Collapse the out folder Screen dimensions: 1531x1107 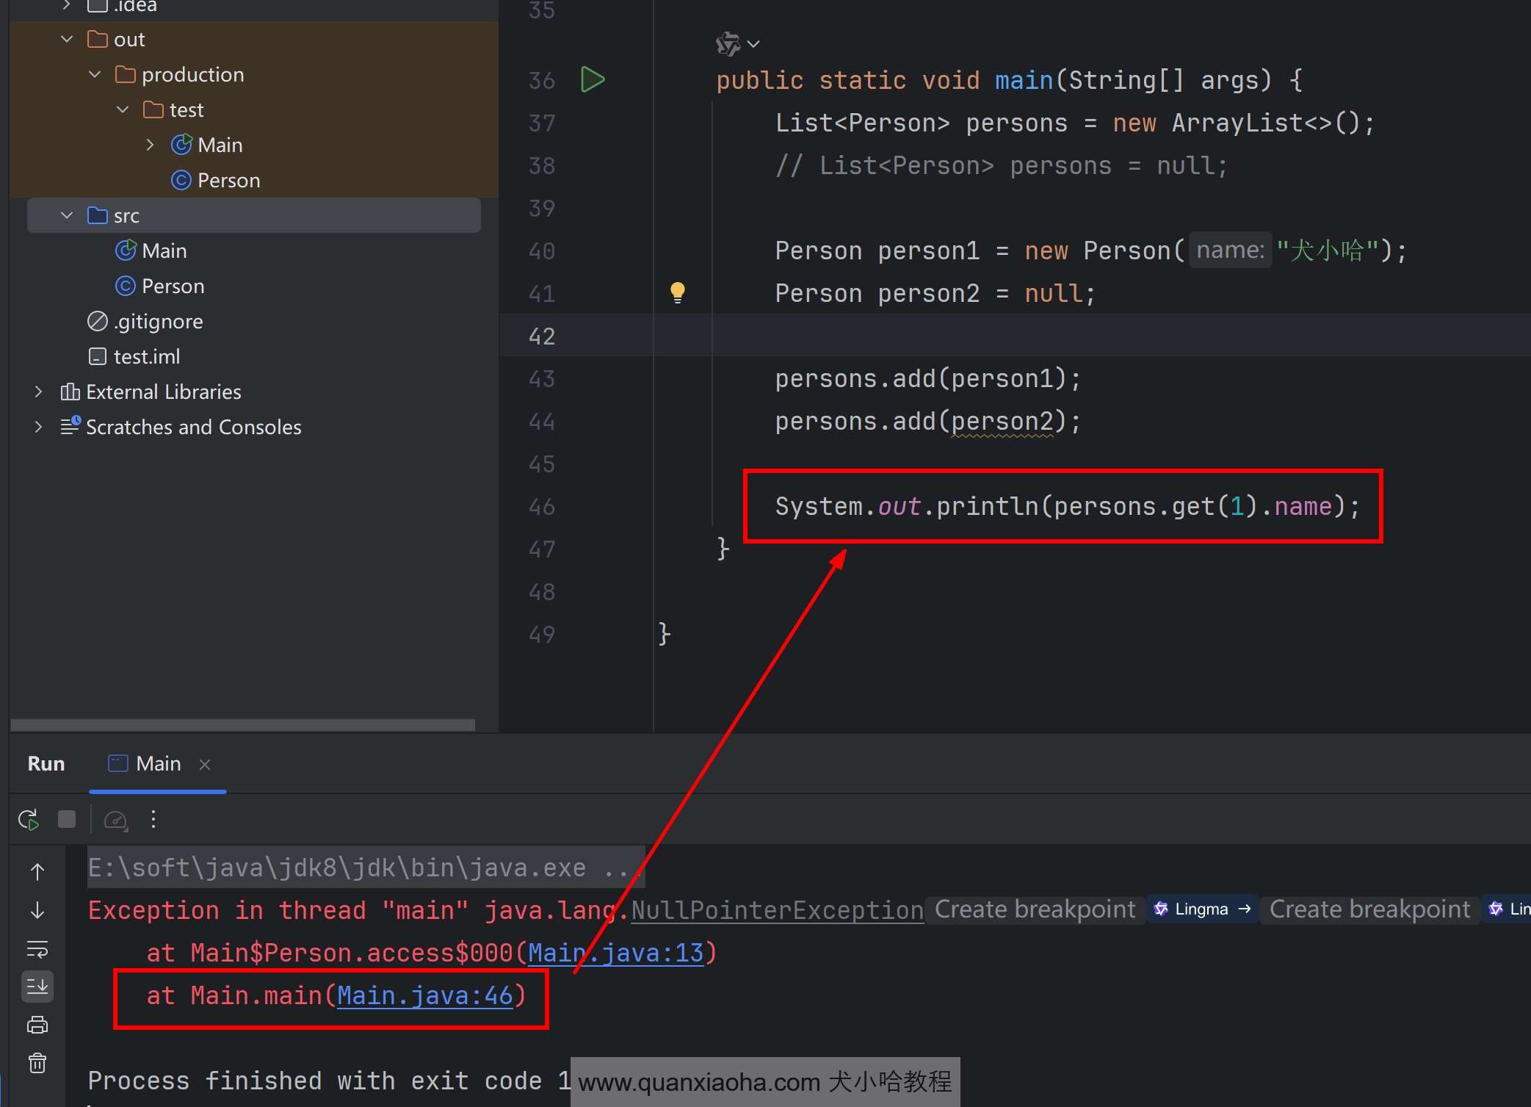point(67,39)
